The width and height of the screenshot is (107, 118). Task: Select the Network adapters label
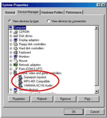point(30,65)
